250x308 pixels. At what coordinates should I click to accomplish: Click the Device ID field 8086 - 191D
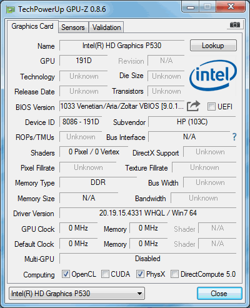coord(81,122)
